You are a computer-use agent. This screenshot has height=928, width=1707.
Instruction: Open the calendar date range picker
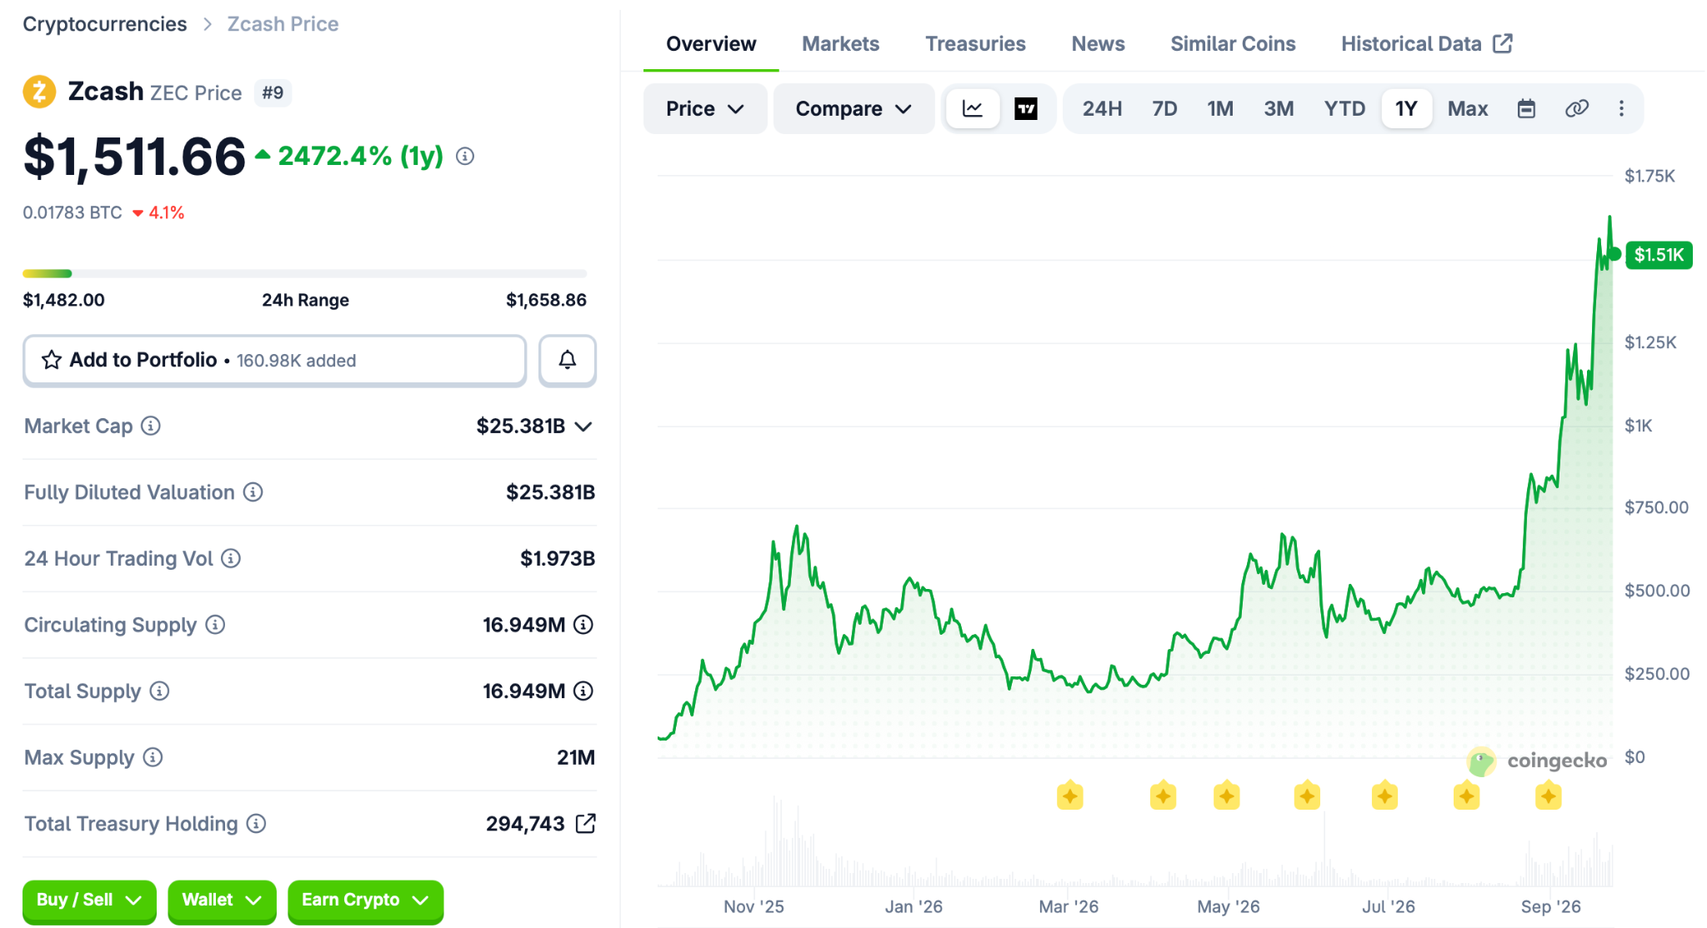tap(1526, 108)
